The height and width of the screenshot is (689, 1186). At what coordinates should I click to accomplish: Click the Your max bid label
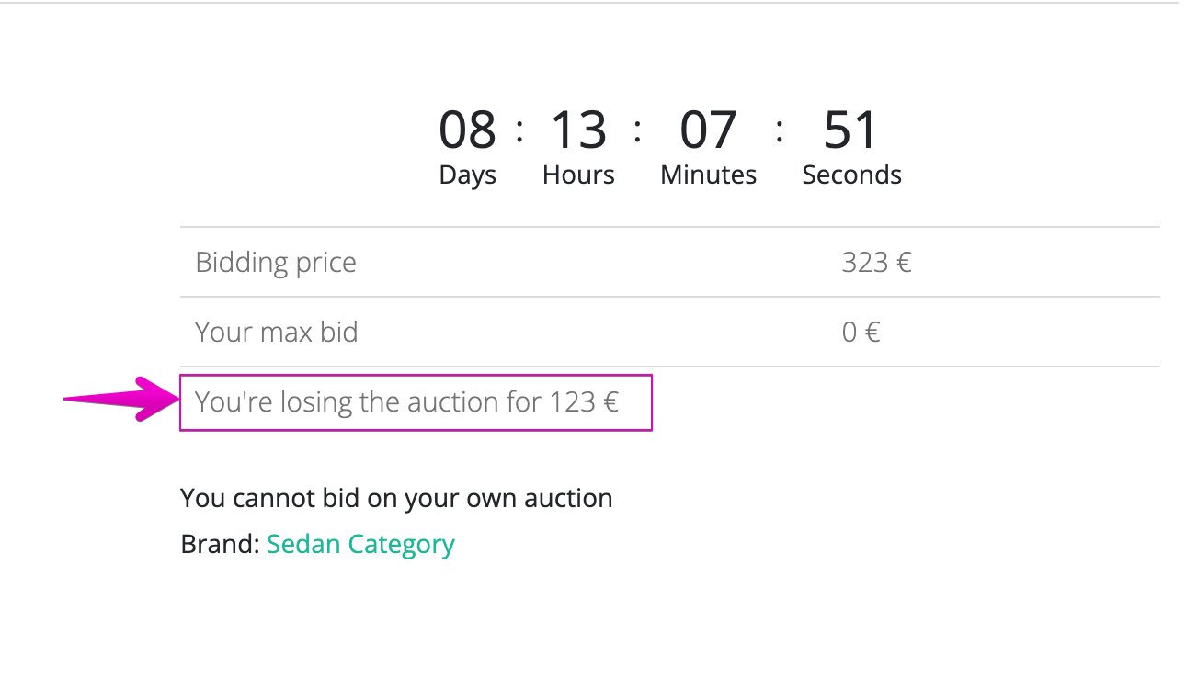pyautogui.click(x=276, y=332)
